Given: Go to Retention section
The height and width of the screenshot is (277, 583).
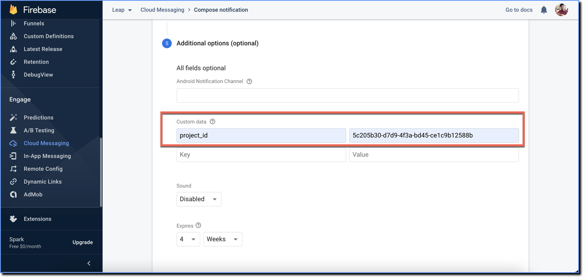Looking at the screenshot, I should (36, 62).
